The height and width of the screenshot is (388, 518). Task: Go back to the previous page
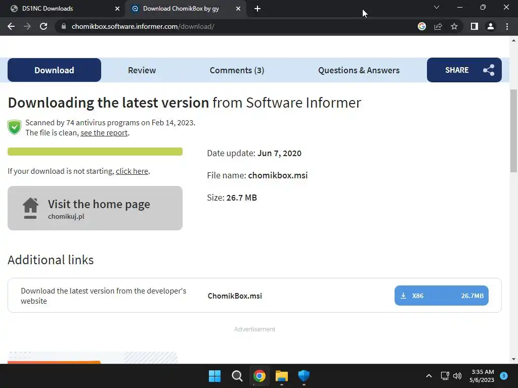click(11, 26)
